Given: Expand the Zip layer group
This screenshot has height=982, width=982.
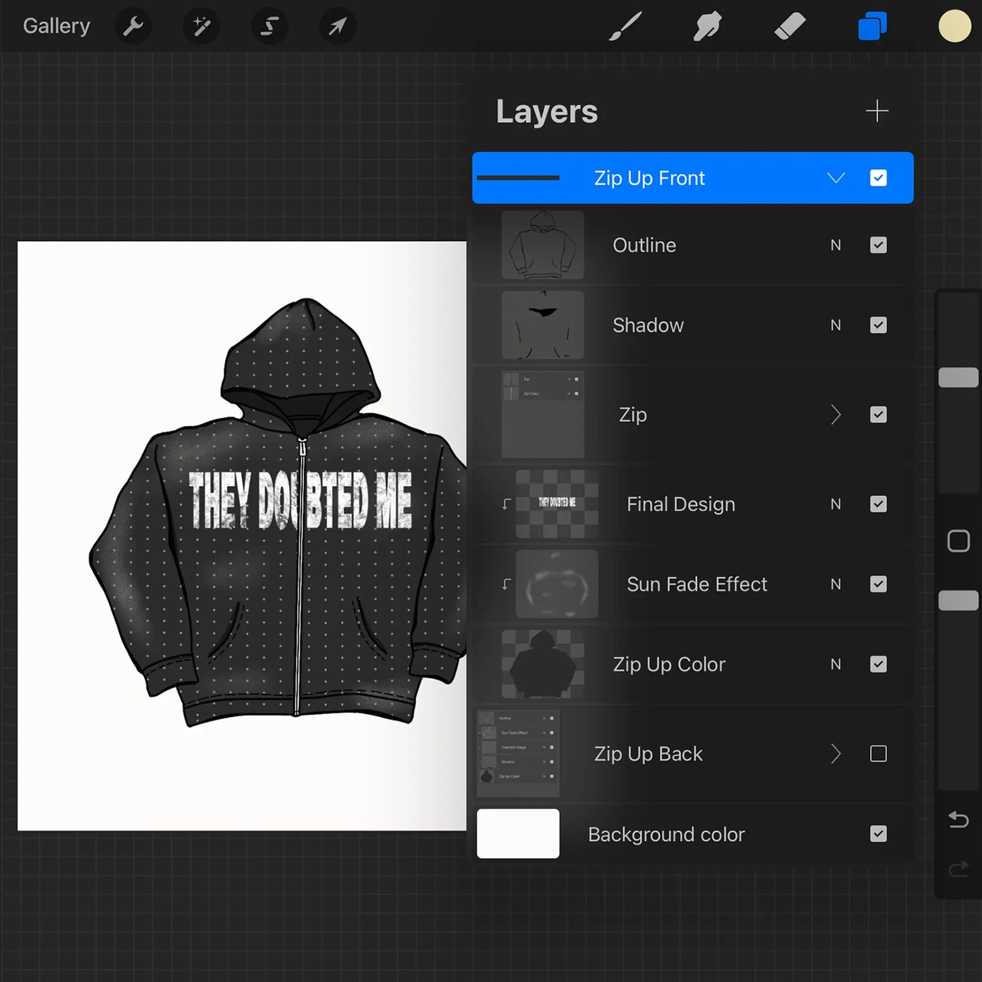Looking at the screenshot, I should pos(836,415).
